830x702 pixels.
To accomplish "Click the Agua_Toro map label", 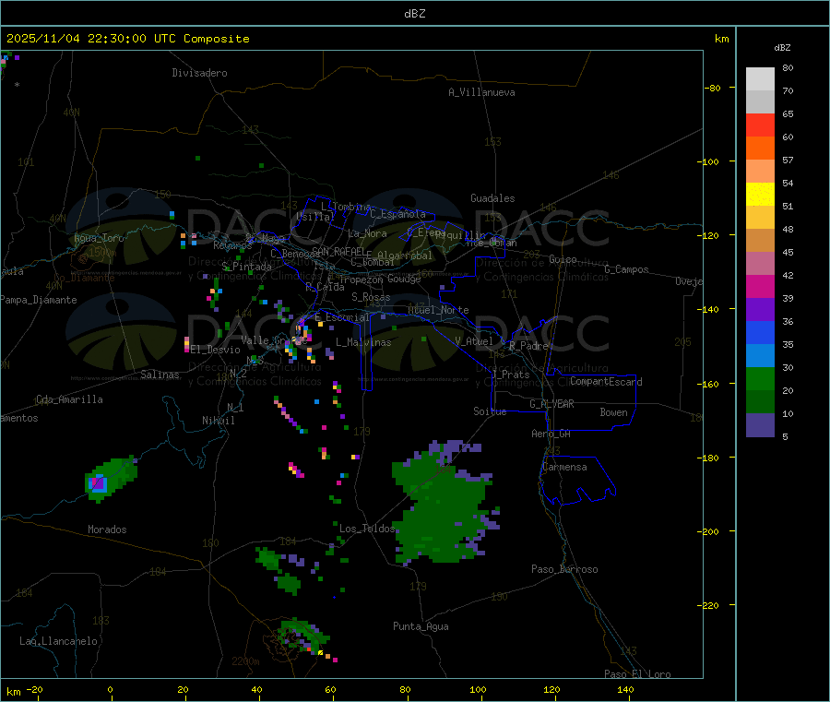I will pos(99,238).
